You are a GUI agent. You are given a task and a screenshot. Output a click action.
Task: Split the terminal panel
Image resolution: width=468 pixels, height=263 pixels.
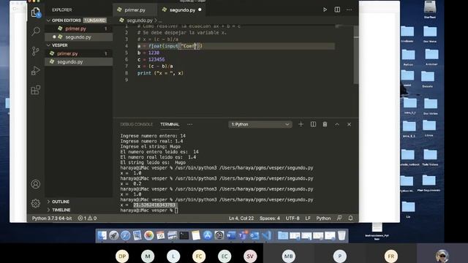(313, 124)
